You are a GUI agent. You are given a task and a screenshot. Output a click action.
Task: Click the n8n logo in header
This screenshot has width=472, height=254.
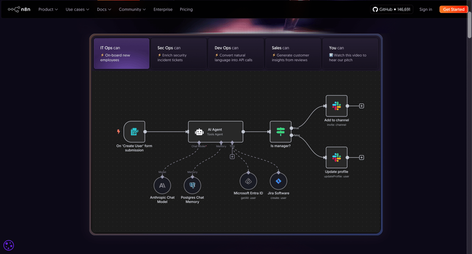coord(19,9)
